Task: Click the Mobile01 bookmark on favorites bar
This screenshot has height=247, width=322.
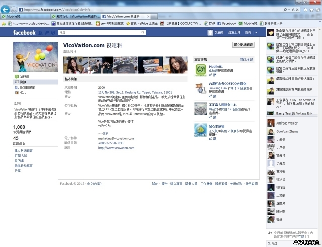Action: point(248,24)
